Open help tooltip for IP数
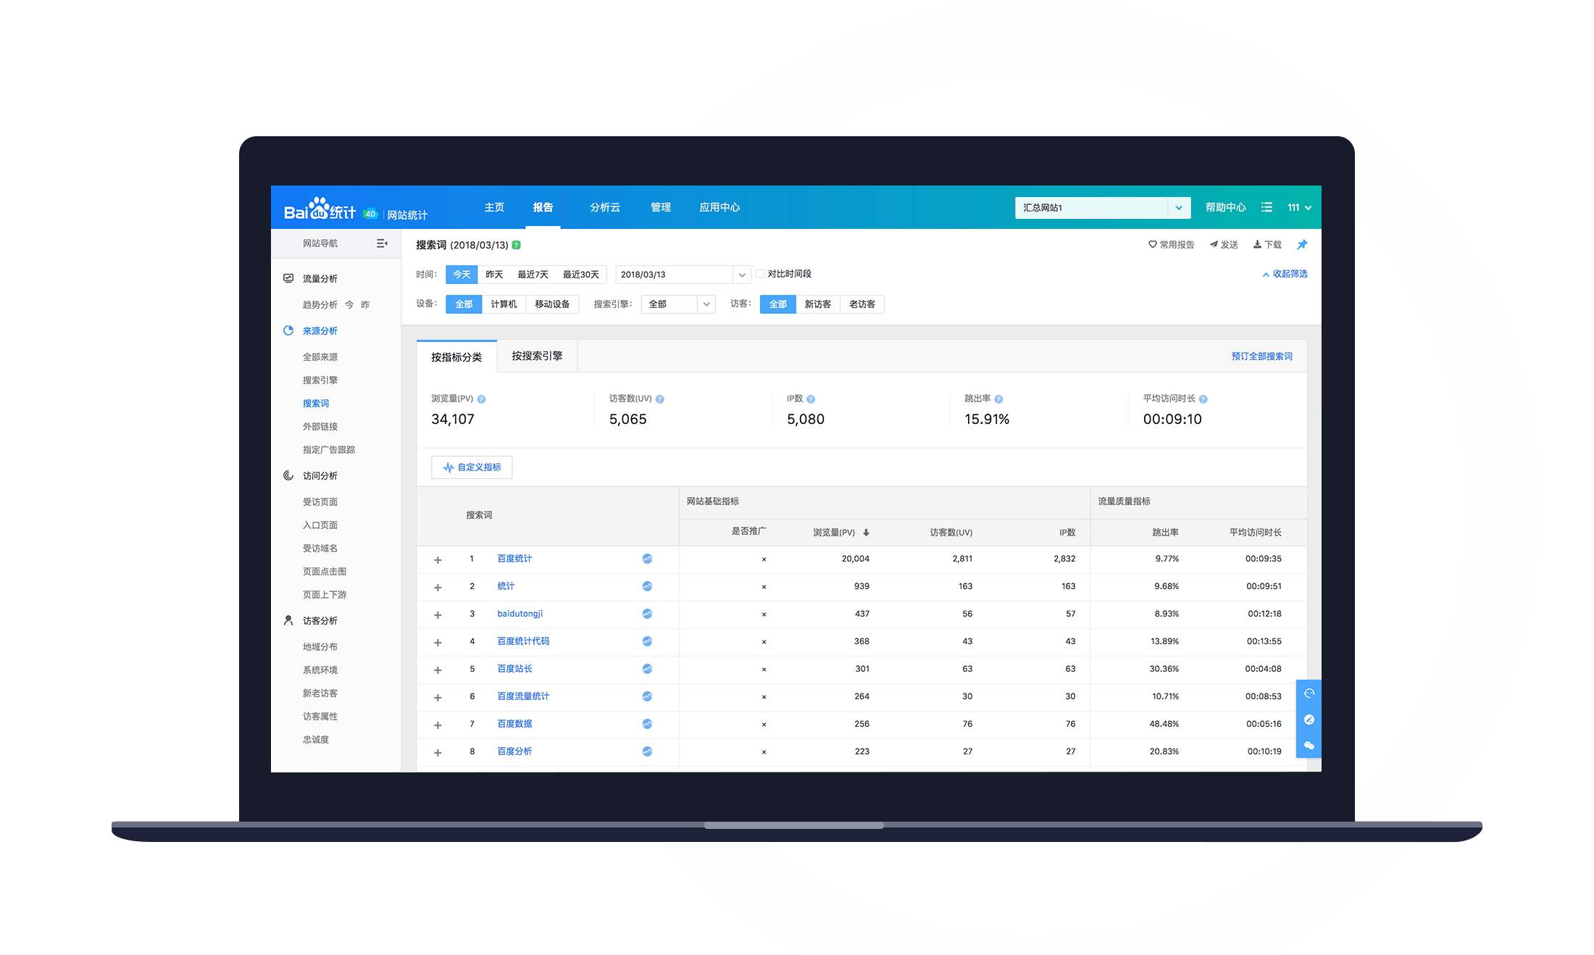Screen dimensions: 1594x955 (811, 399)
